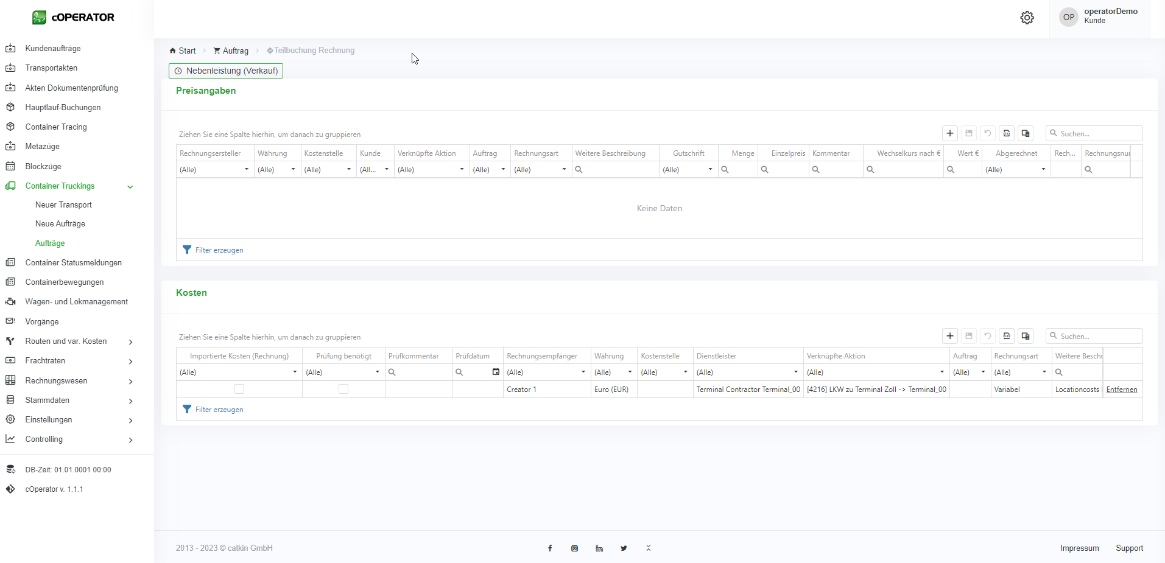Open Neuer Transport in the sidebar

click(x=63, y=205)
